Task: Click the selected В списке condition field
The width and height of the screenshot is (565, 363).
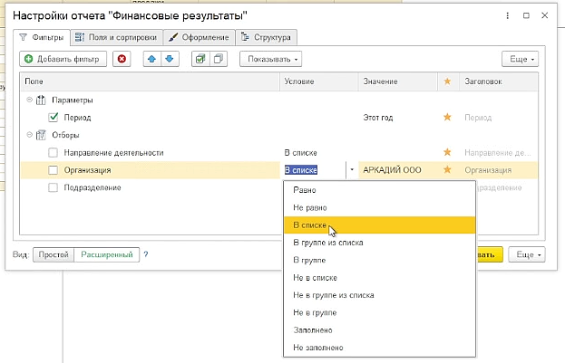Action: tap(314, 170)
